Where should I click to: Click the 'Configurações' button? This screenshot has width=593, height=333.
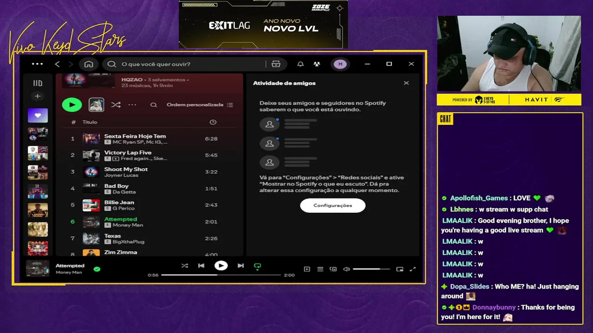(333, 205)
